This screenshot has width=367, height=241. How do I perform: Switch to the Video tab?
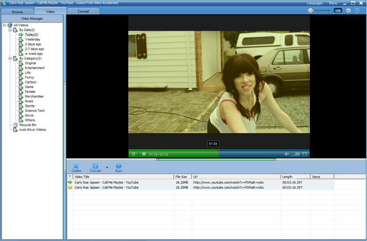pos(50,11)
